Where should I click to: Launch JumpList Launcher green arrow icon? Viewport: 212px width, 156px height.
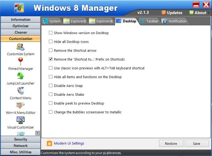coord(21,76)
